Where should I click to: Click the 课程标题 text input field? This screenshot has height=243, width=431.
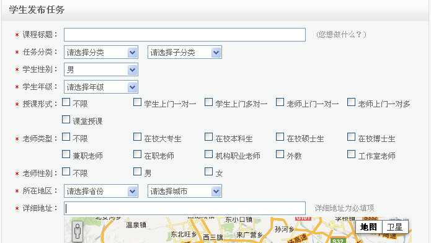(x=185, y=35)
